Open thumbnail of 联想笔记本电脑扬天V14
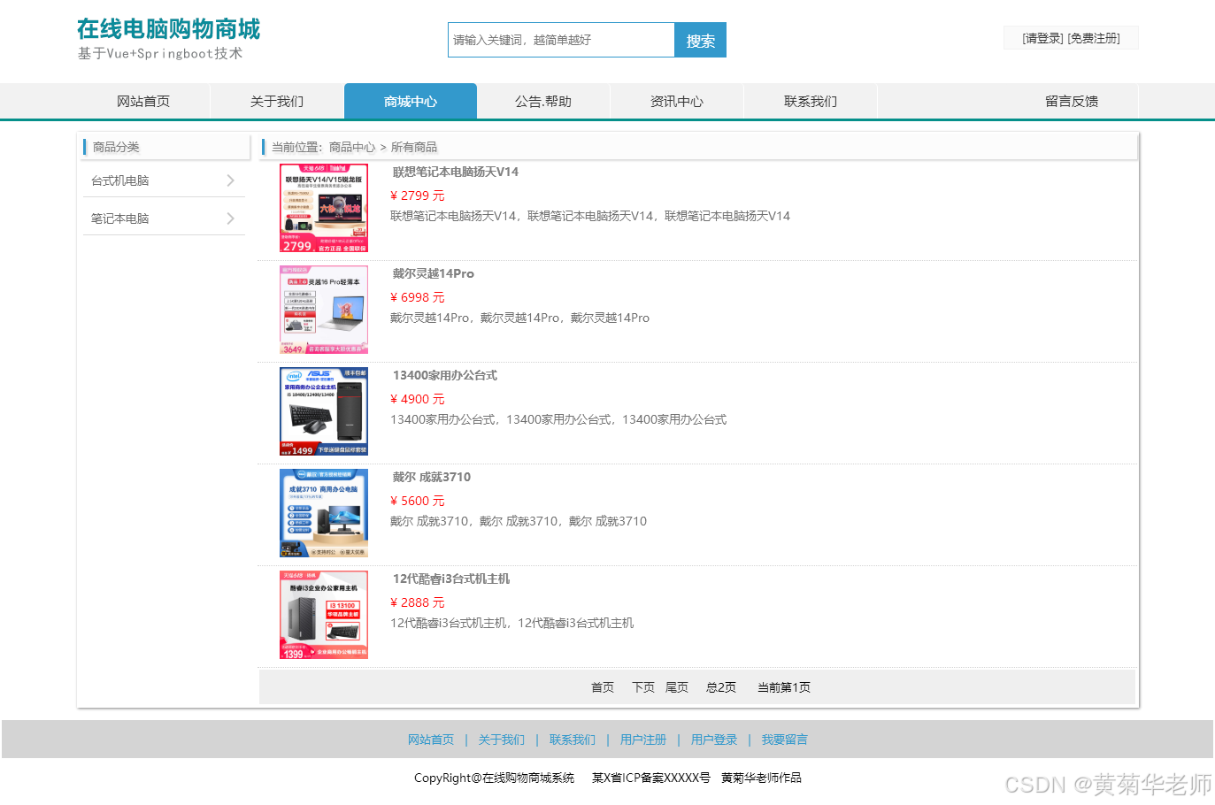Viewport: 1215px width, 805px height. pyautogui.click(x=324, y=208)
